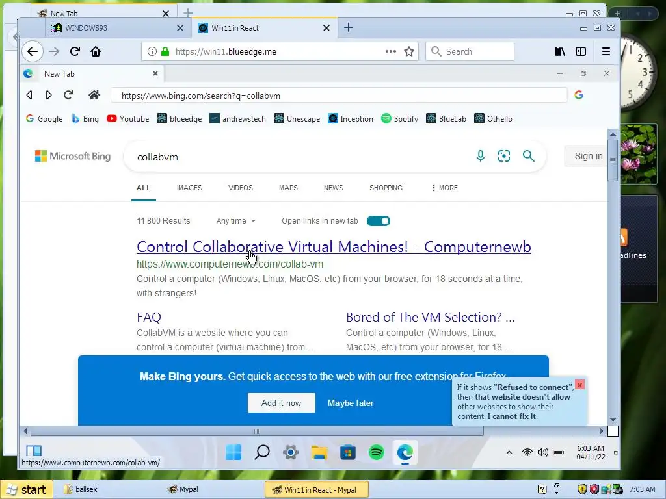
Task: Open the Mypal Library icon
Action: pyautogui.click(x=560, y=51)
